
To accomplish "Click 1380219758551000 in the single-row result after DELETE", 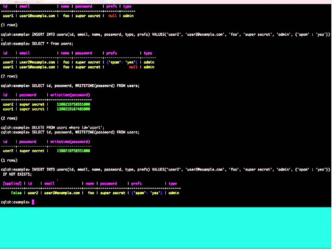I will click(x=73, y=151).
